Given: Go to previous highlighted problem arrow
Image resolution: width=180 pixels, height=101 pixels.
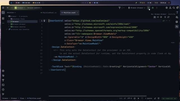Looking at the screenshot, I should point(167,21).
